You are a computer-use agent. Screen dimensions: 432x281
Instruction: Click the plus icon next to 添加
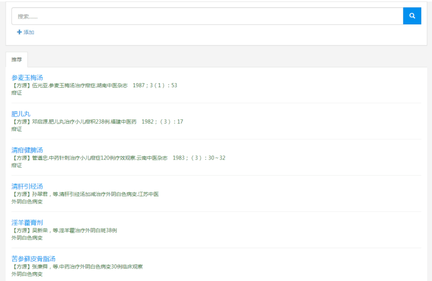19,32
